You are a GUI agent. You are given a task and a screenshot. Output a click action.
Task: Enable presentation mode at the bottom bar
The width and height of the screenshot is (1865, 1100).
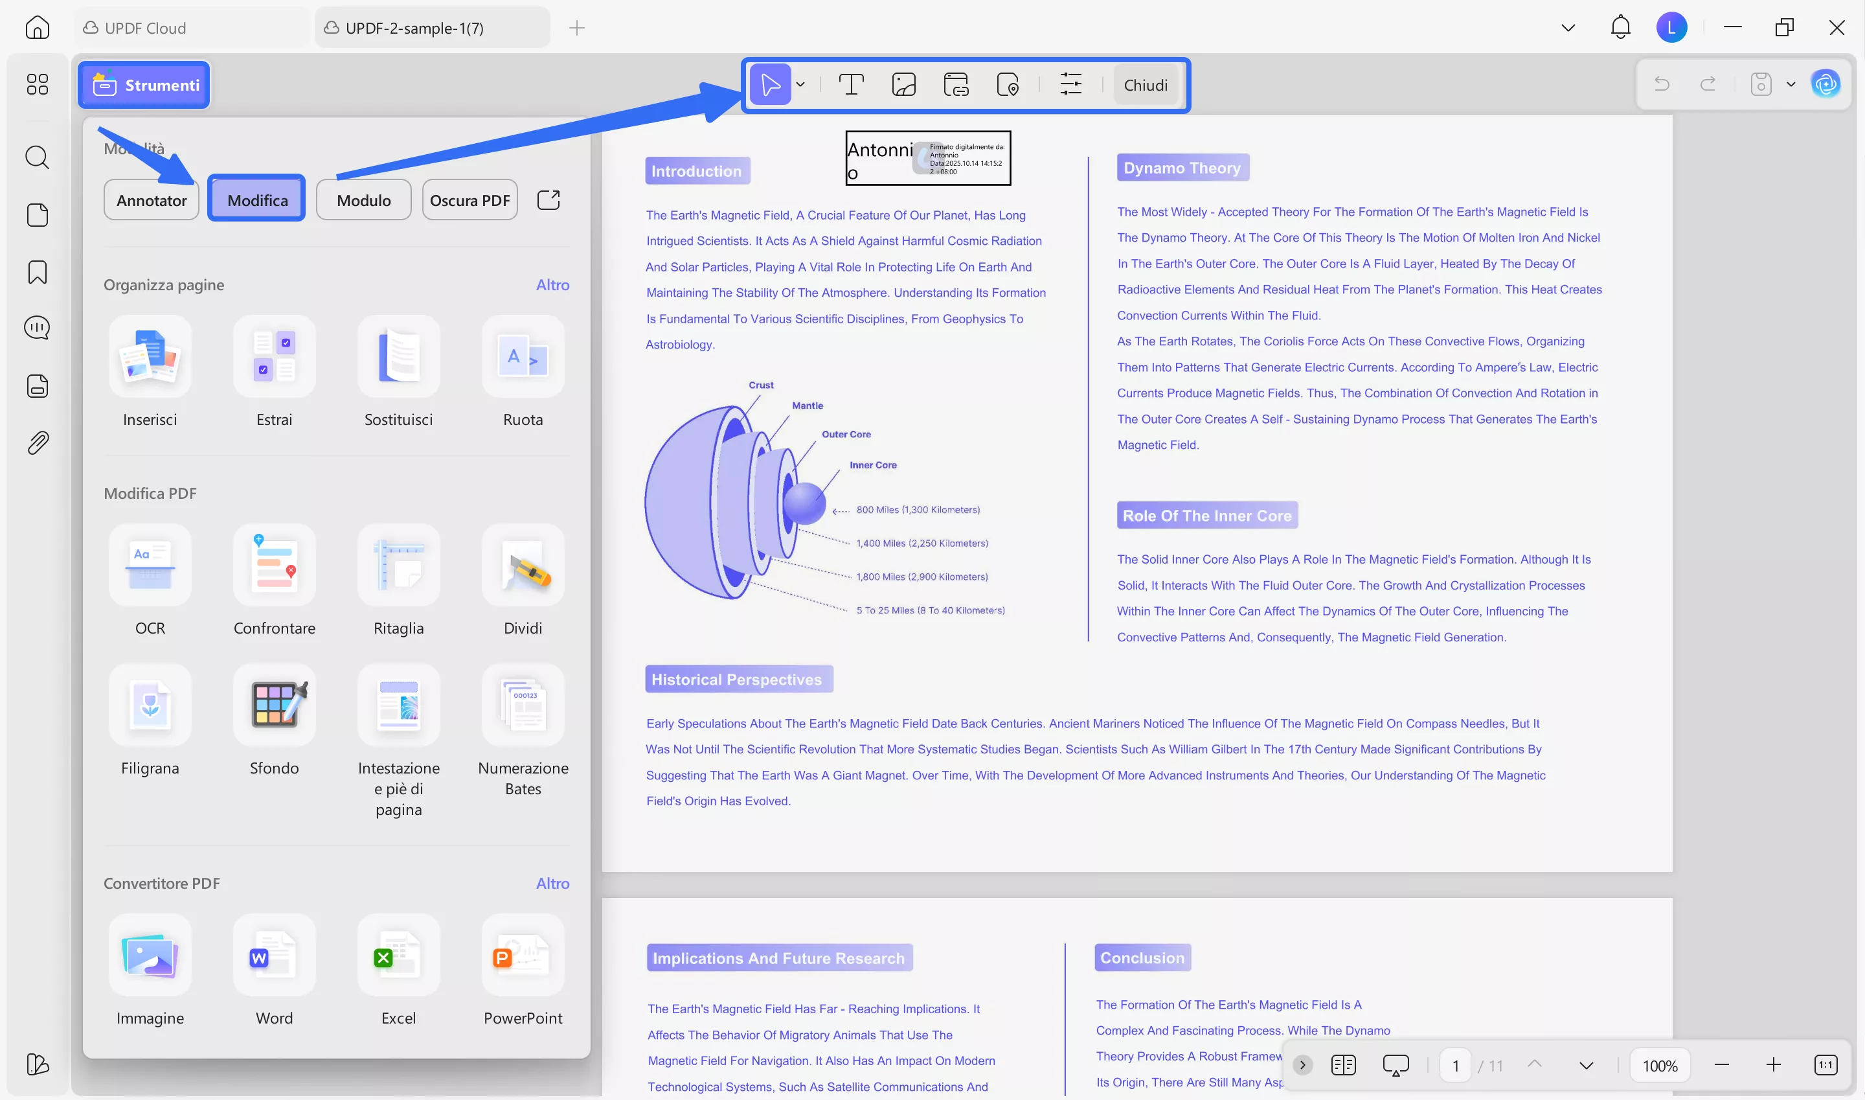pos(1396,1065)
